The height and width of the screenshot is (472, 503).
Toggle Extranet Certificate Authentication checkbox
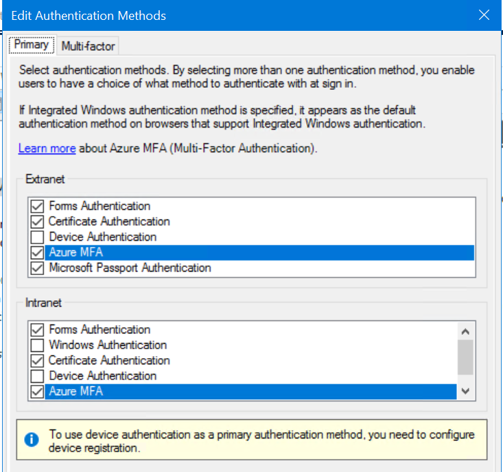pos(37,222)
